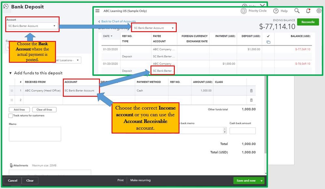Open Bank Deposit Account dropdown
325x189 pixels.
coord(32,26)
